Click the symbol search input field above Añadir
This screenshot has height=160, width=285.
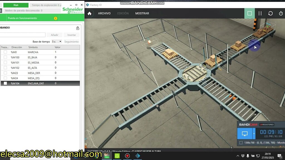[x=22, y=35]
